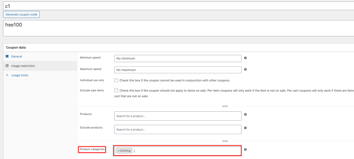This screenshot has width=354, height=159.
Task: Click the ban icon for Usage restriction
Action: 7,66
